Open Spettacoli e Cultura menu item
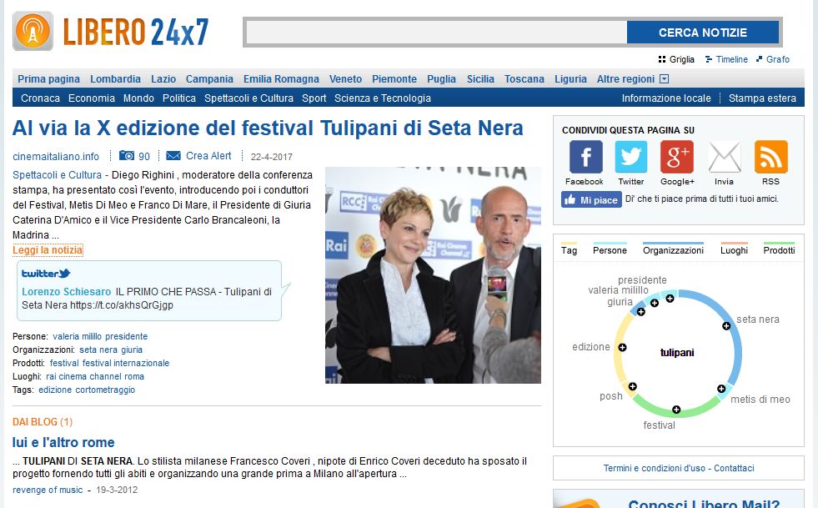The width and height of the screenshot is (818, 508). coord(248,98)
